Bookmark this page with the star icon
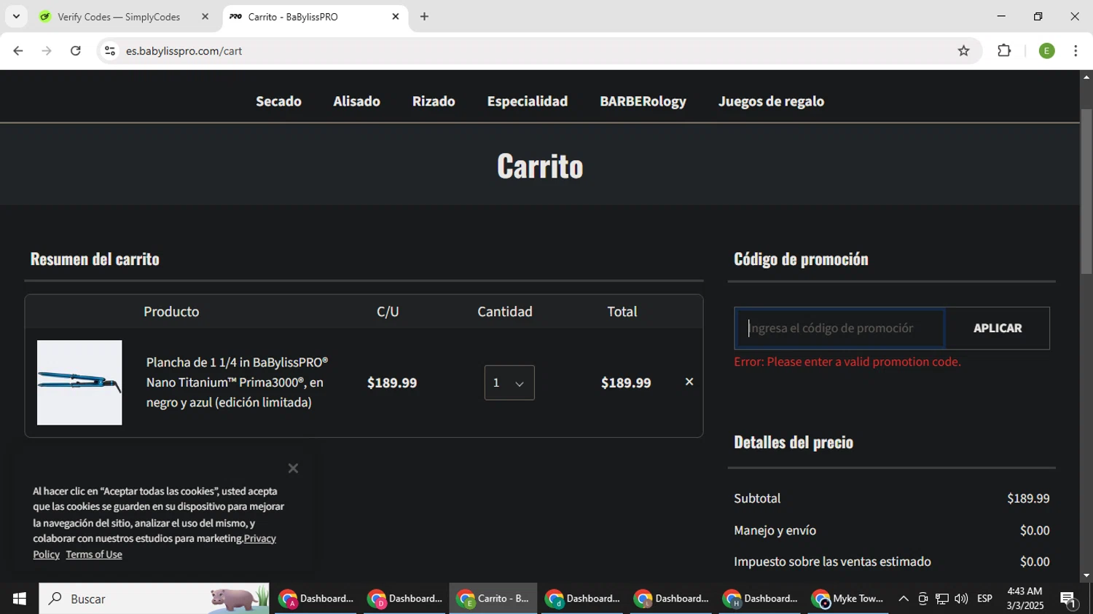This screenshot has height=614, width=1093. click(x=963, y=51)
